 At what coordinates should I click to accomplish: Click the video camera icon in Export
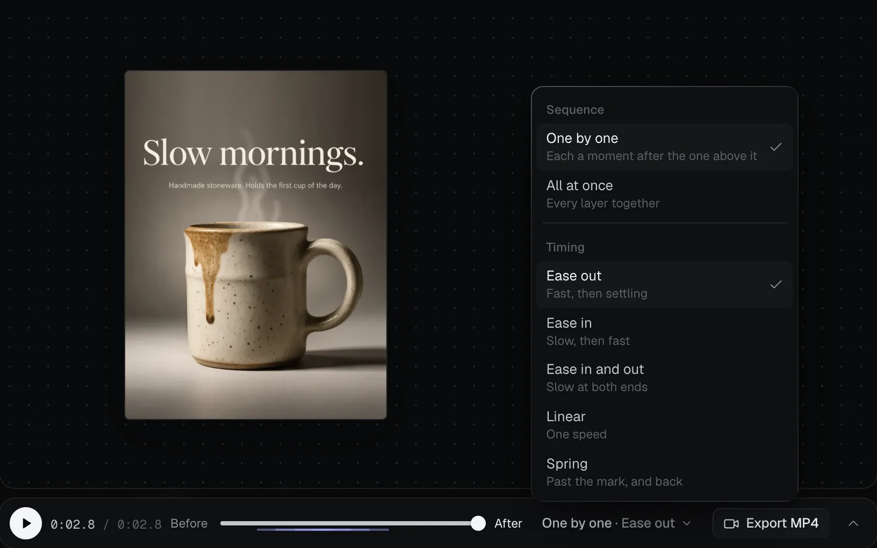point(731,524)
